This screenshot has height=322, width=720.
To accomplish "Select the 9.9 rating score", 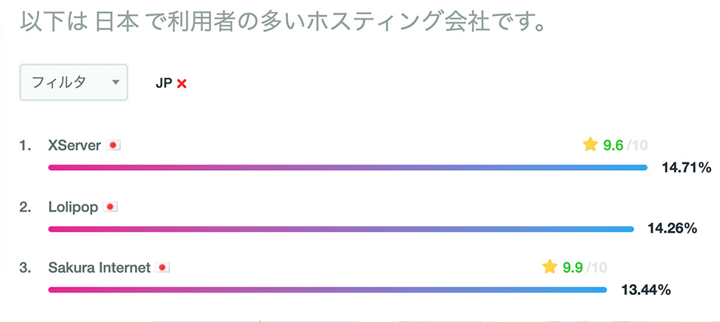I will (573, 267).
